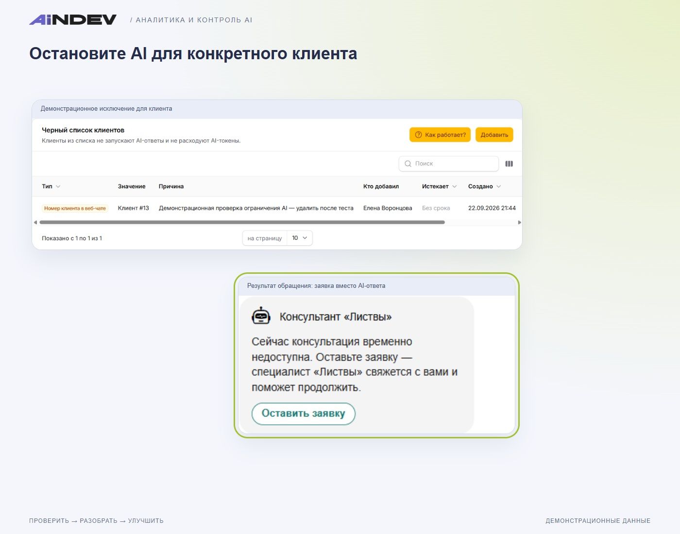Open the 'Как работает?' help button
680x534 pixels.
[440, 135]
